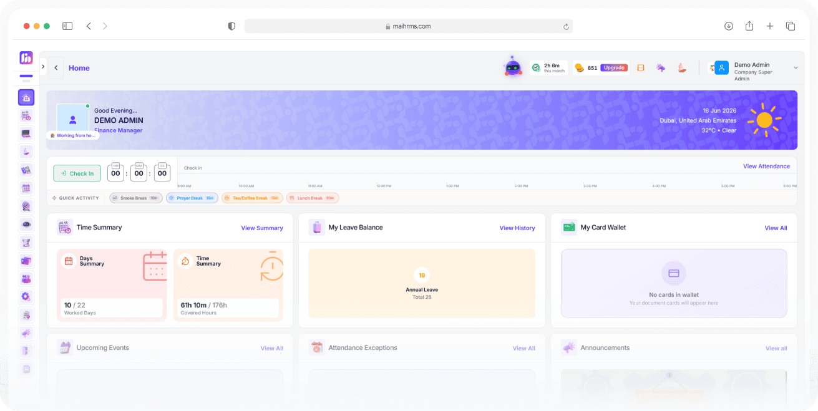Click the cake icon in header
The width and height of the screenshot is (818, 411).
[x=682, y=67]
